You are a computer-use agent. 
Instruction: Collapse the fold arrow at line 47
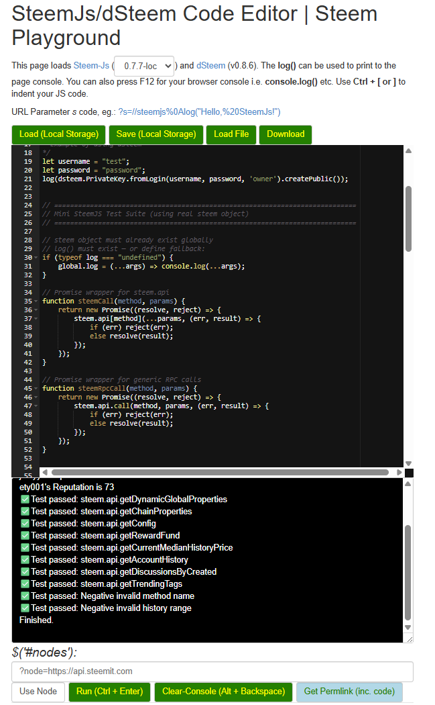(36, 406)
